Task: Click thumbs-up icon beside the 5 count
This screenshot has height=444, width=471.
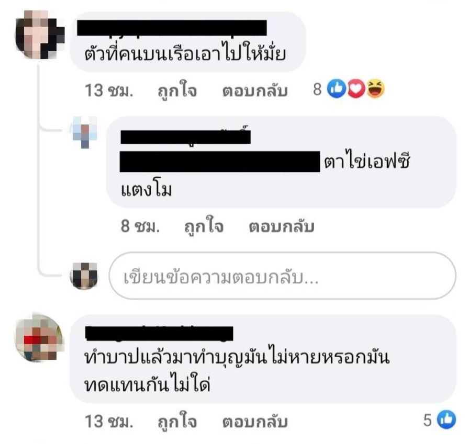Action: point(446,419)
